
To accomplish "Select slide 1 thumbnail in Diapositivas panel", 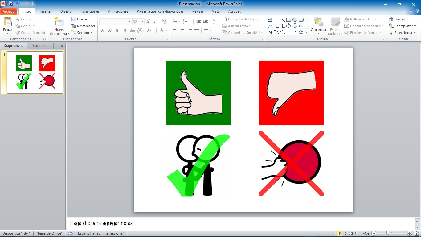I will click(35, 72).
